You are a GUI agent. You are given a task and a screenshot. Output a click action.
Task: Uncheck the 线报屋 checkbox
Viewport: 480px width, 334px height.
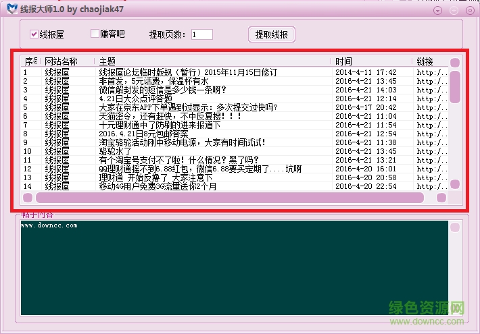tap(34, 34)
